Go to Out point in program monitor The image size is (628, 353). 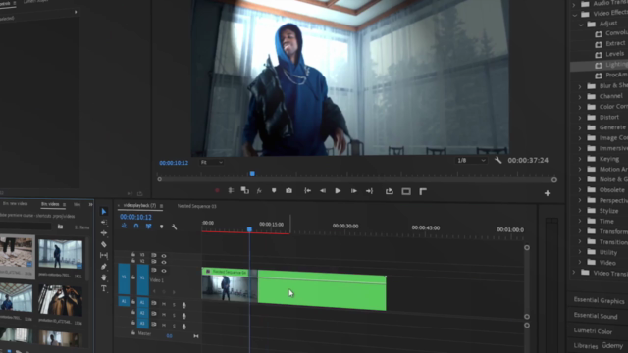pyautogui.click(x=369, y=191)
